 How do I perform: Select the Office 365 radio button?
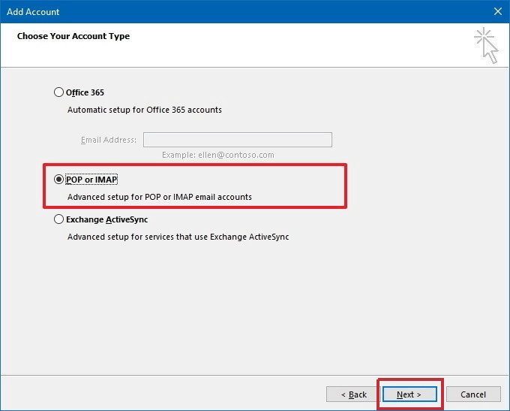point(59,92)
